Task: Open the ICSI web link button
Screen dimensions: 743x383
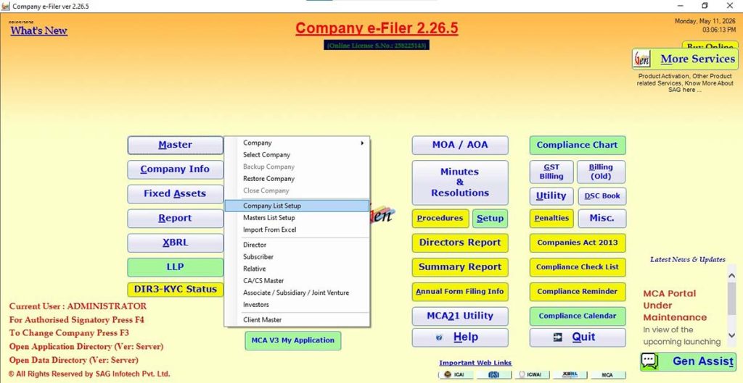Action: pyautogui.click(x=494, y=374)
